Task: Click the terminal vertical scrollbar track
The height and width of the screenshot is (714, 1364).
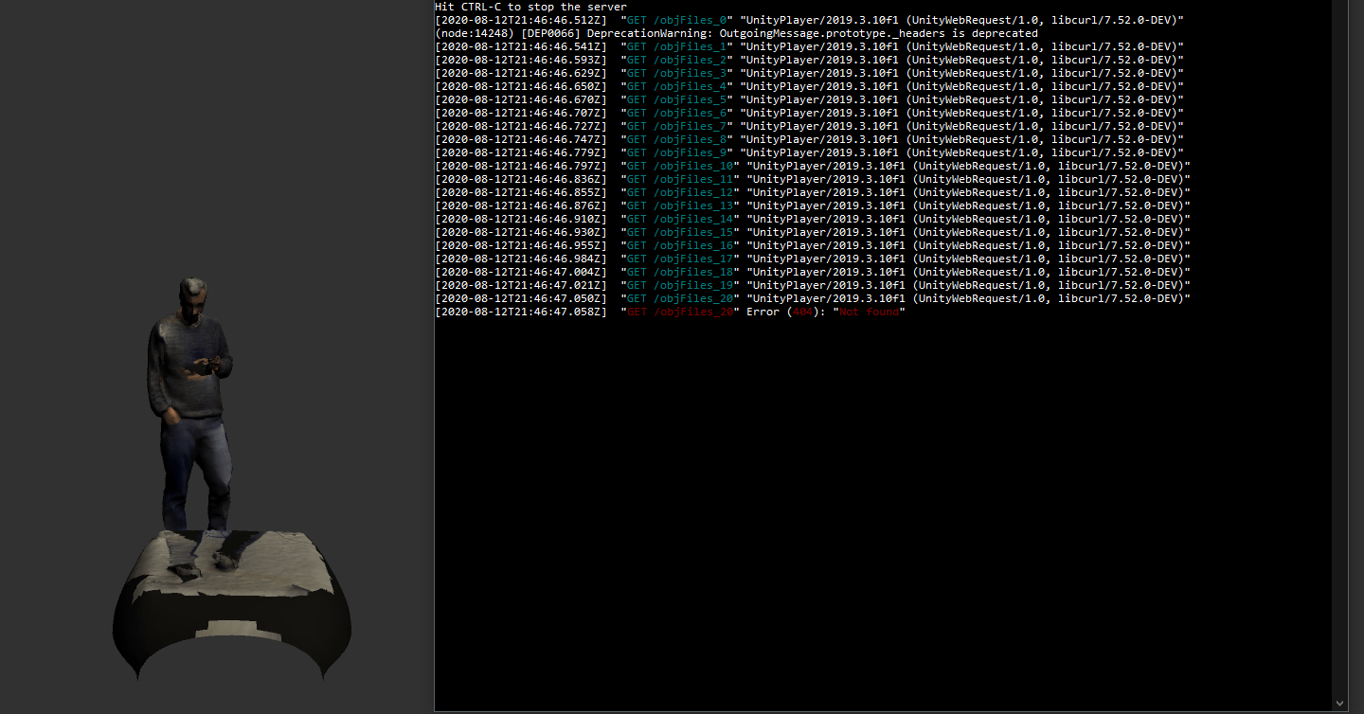Action: pyautogui.click(x=1339, y=348)
